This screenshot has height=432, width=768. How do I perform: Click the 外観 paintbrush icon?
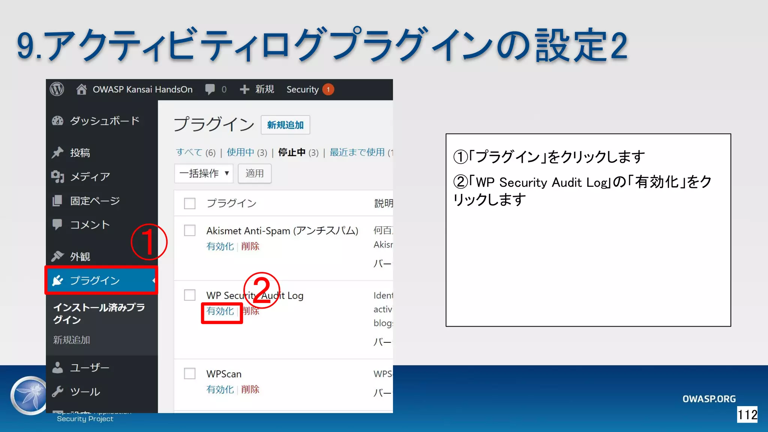pos(57,256)
